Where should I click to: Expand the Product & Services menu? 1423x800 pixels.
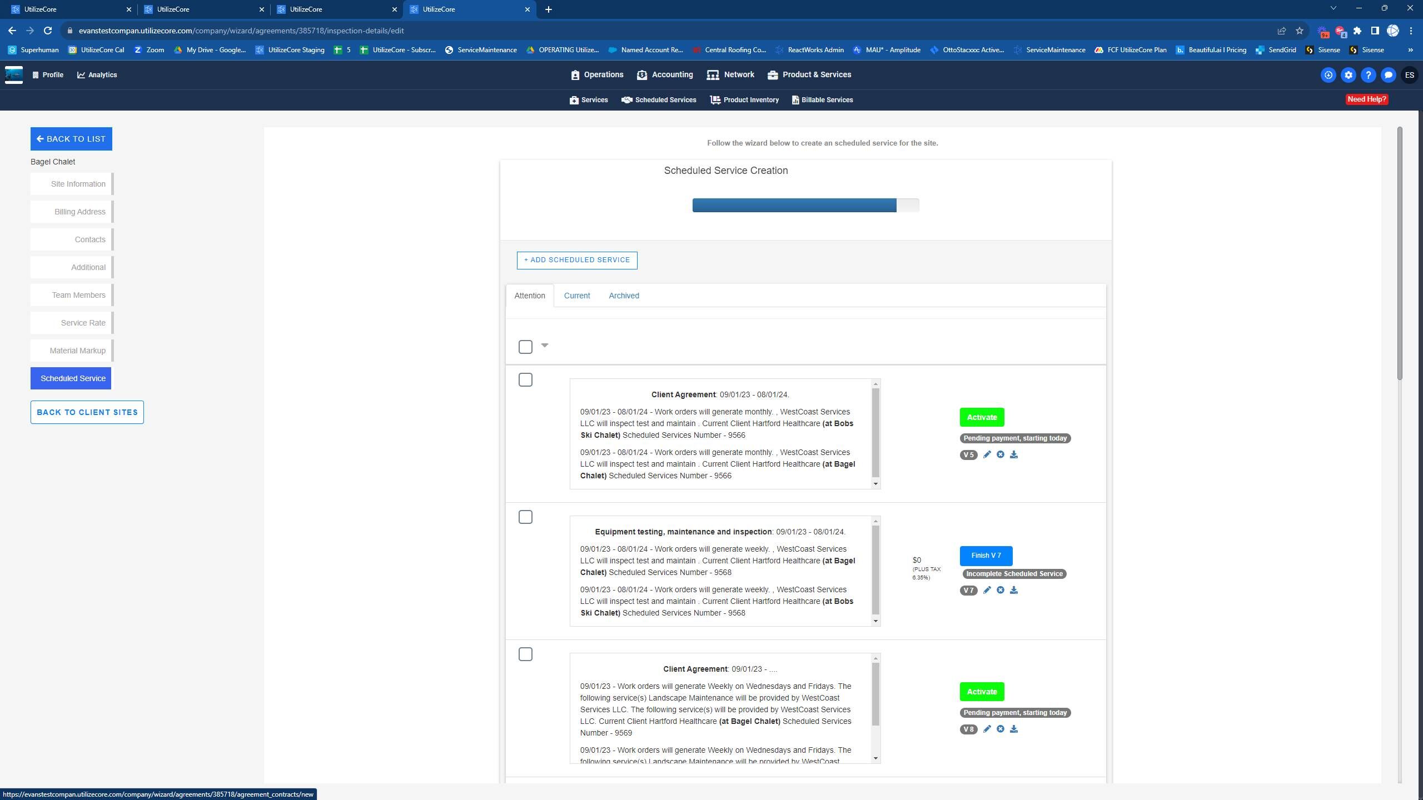[809, 74]
